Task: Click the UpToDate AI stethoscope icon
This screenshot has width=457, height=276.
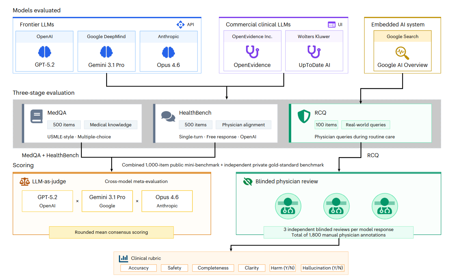Action: coord(314,52)
